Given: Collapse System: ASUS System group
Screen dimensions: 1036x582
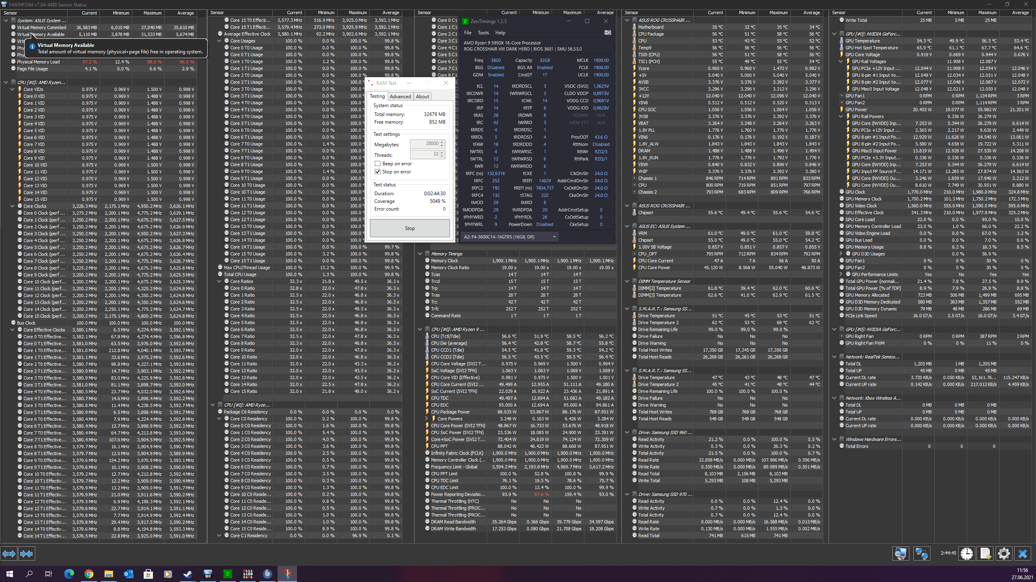Looking at the screenshot, I should [6, 20].
